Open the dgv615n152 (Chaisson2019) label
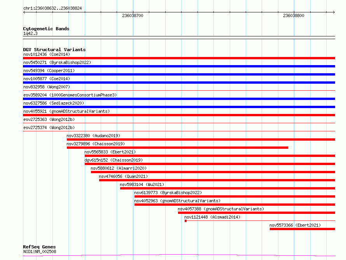 coord(114,160)
